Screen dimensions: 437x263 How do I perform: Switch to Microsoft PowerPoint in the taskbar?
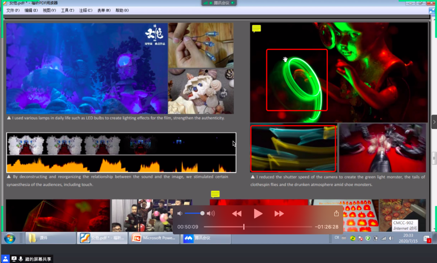click(x=154, y=238)
